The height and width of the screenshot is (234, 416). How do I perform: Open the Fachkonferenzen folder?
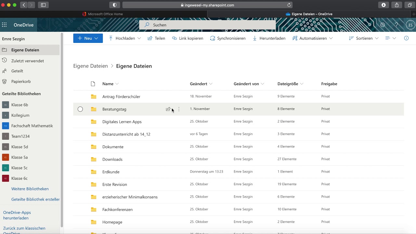point(117,210)
